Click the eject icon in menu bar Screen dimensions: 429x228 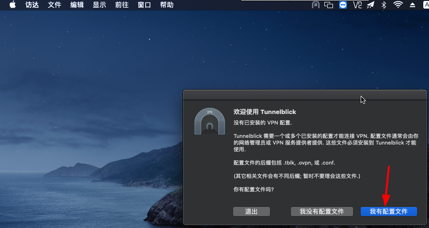pyautogui.click(x=413, y=5)
